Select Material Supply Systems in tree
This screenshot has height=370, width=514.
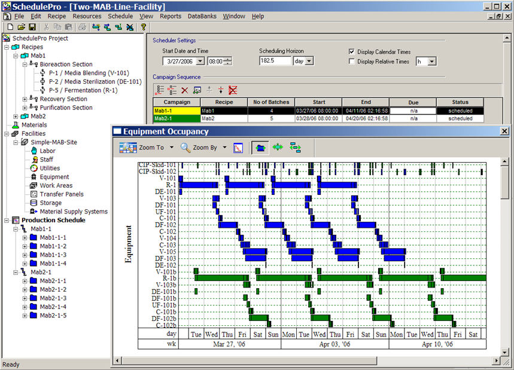point(74,212)
